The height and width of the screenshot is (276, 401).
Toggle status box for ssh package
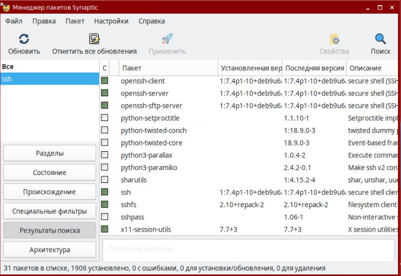click(x=104, y=192)
